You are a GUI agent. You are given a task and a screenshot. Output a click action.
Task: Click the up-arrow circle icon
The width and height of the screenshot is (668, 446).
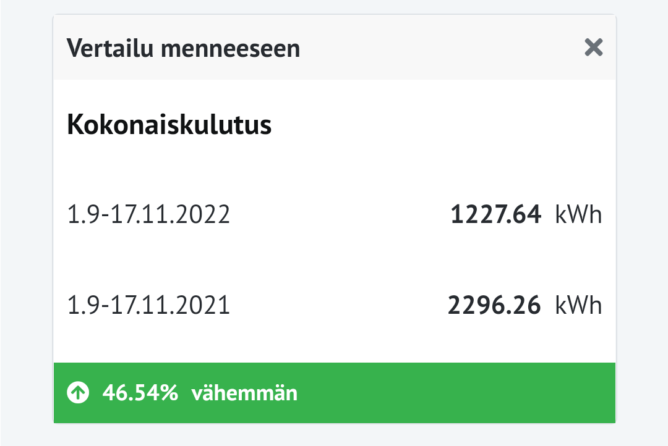pos(78,392)
